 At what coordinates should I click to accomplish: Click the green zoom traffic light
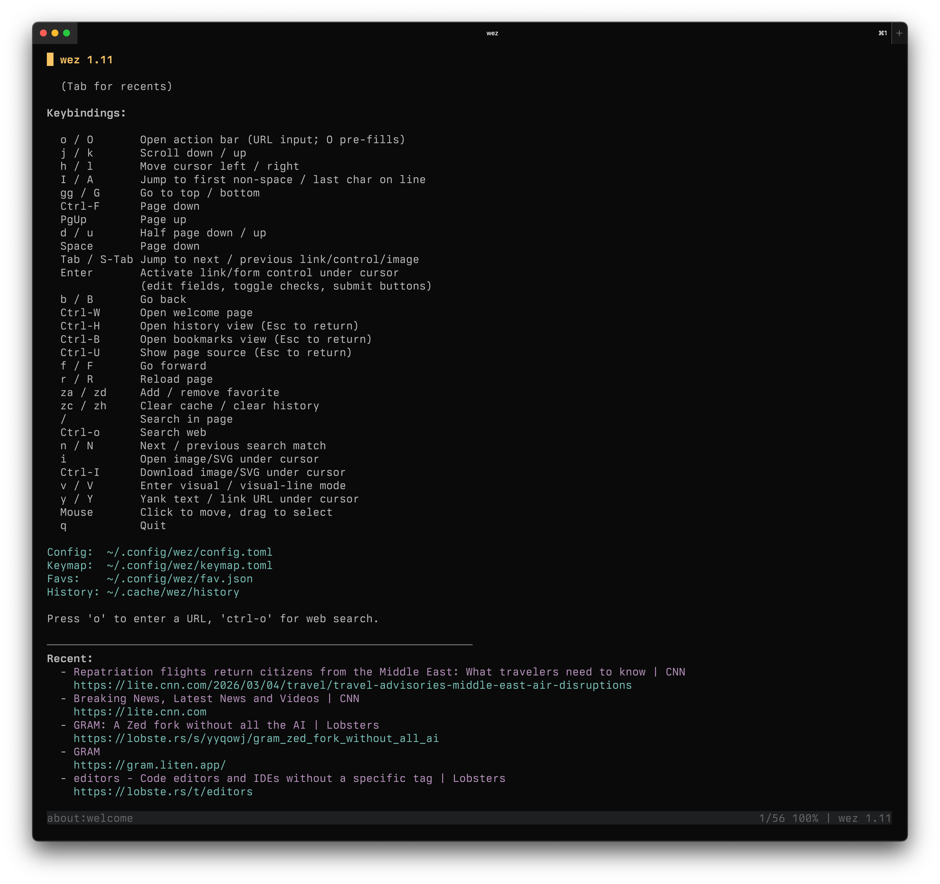[67, 33]
